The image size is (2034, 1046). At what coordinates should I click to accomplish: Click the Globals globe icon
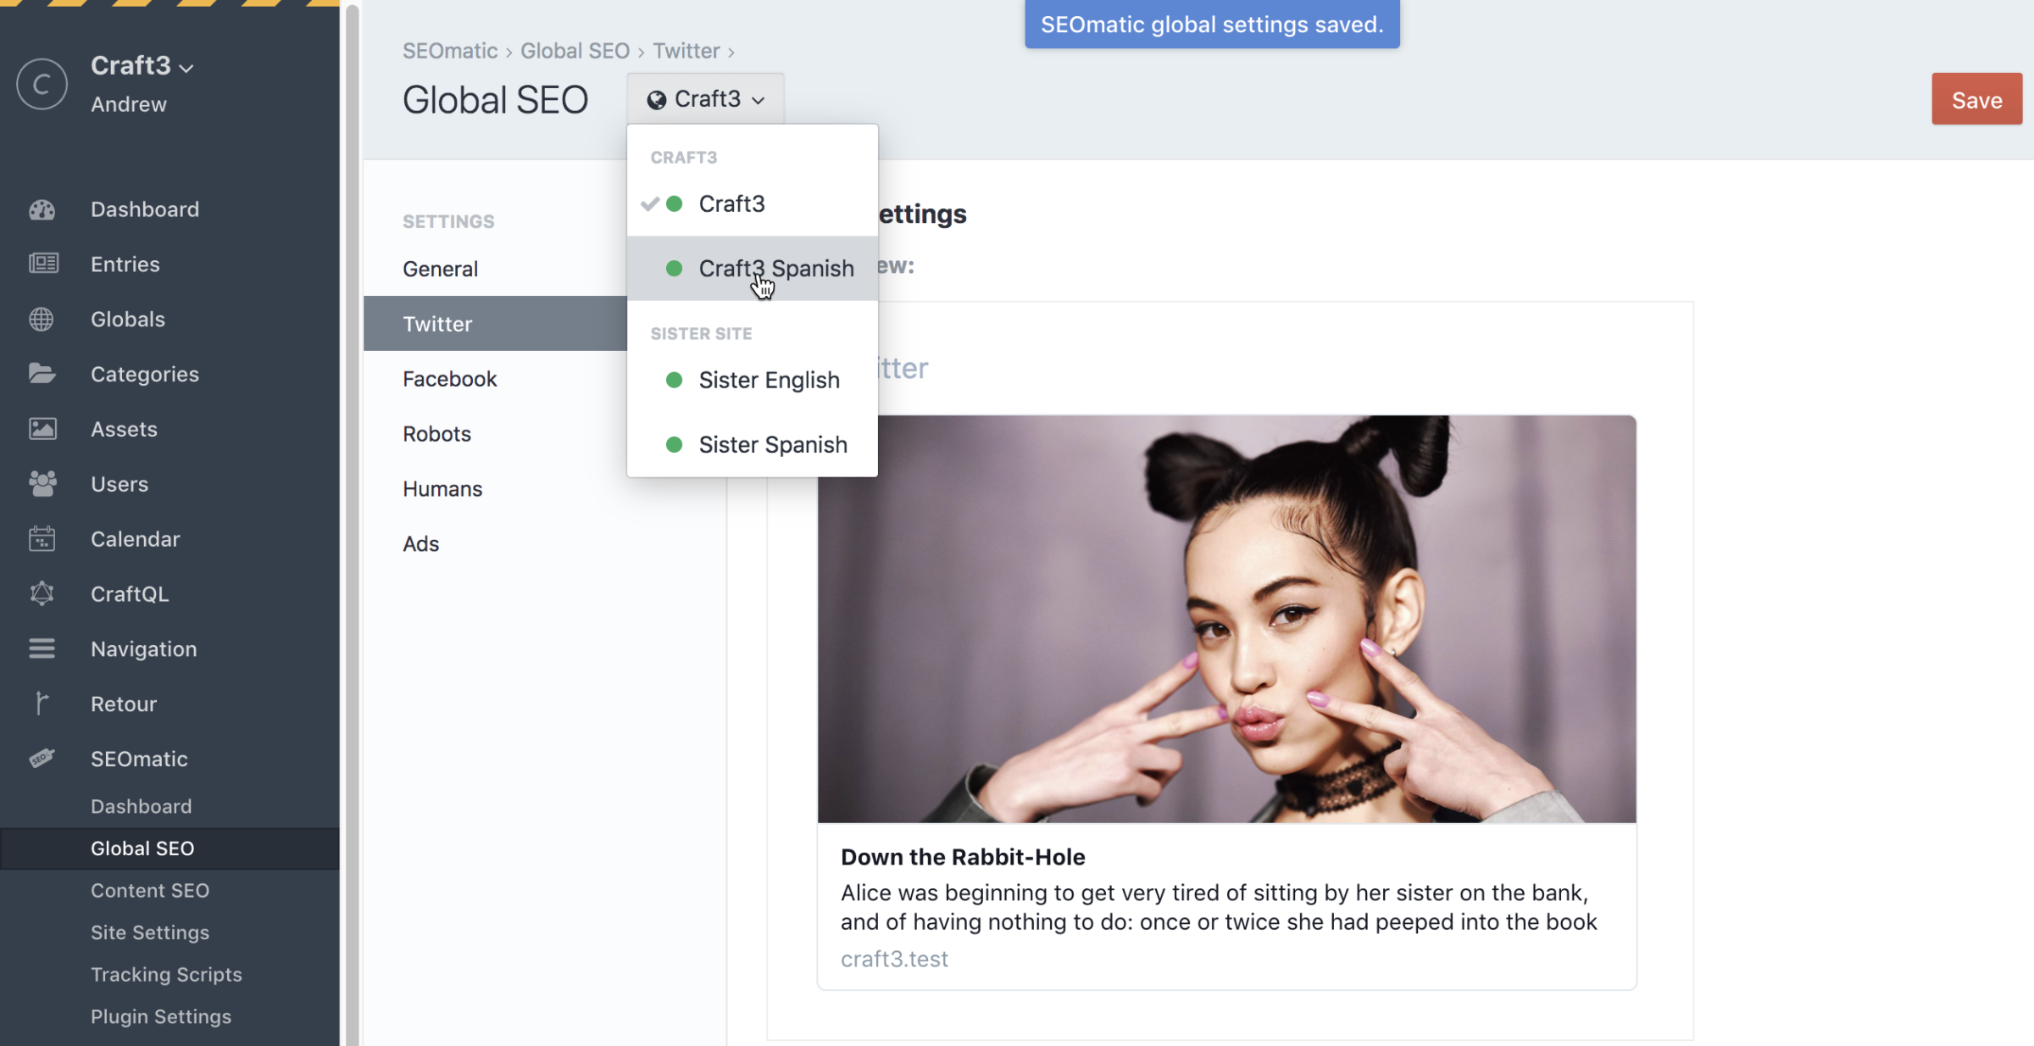tap(42, 319)
